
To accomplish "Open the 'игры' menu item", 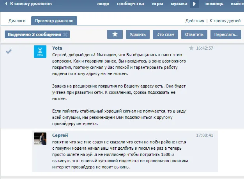I will (157, 4).
